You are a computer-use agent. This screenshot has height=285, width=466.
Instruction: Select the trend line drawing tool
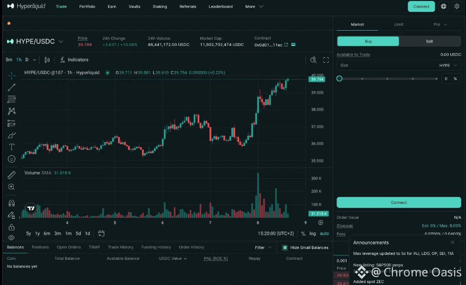coord(11,87)
